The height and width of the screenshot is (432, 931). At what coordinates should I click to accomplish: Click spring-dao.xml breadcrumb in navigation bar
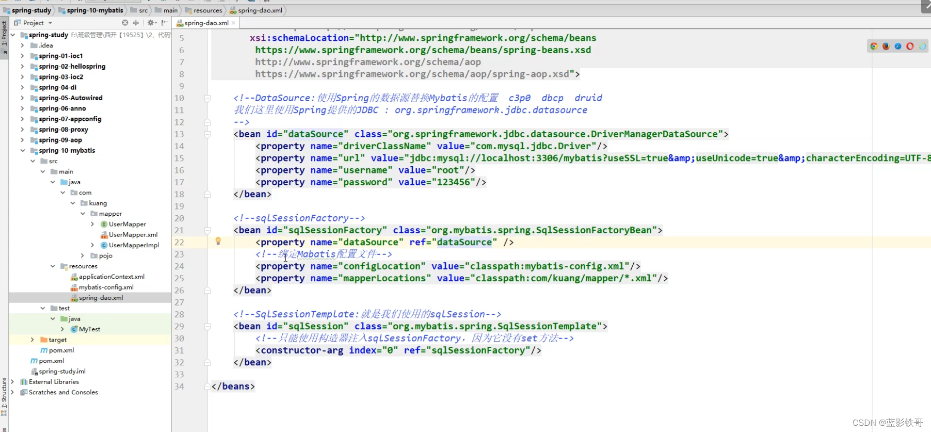click(256, 10)
